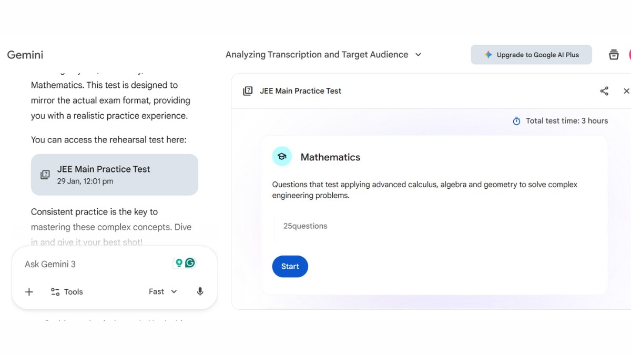Click the graduation cap icon next to Mathematics
Screen dimensions: 631x355
point(282,156)
